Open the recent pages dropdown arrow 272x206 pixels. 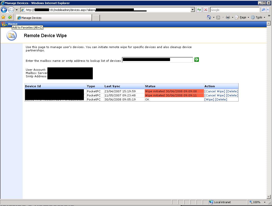click(x=17, y=10)
